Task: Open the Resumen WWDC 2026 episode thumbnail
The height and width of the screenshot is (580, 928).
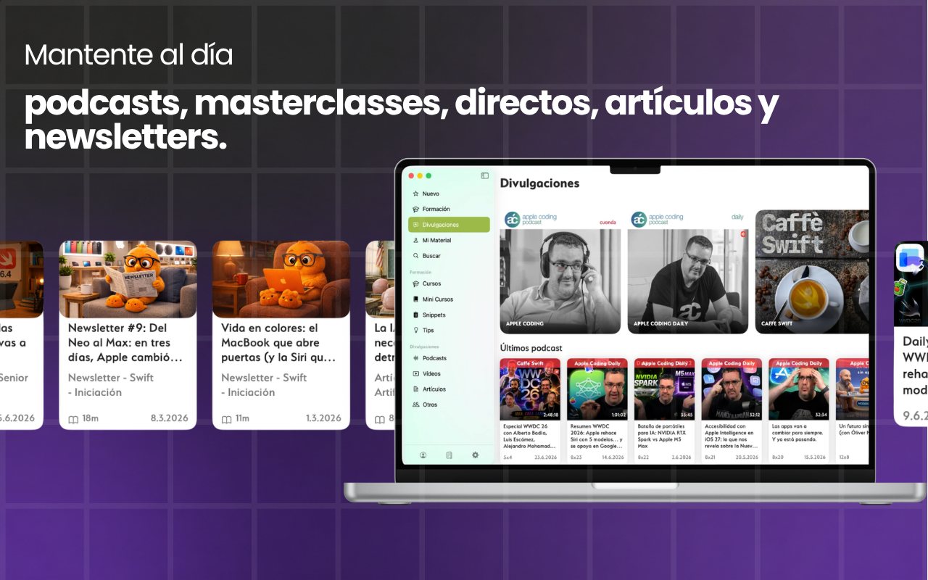Action: (x=597, y=389)
